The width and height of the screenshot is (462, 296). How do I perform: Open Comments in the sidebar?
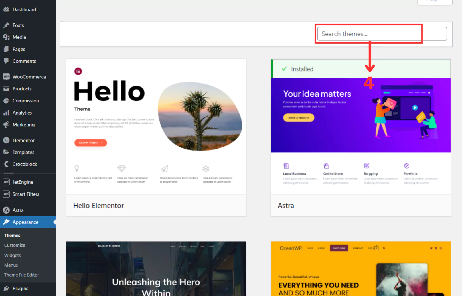coord(28,61)
